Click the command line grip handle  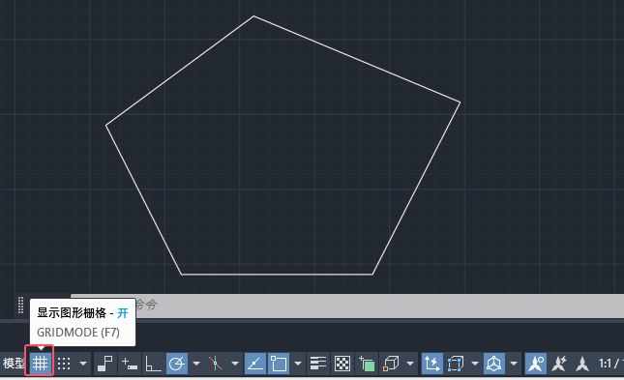click(x=20, y=306)
